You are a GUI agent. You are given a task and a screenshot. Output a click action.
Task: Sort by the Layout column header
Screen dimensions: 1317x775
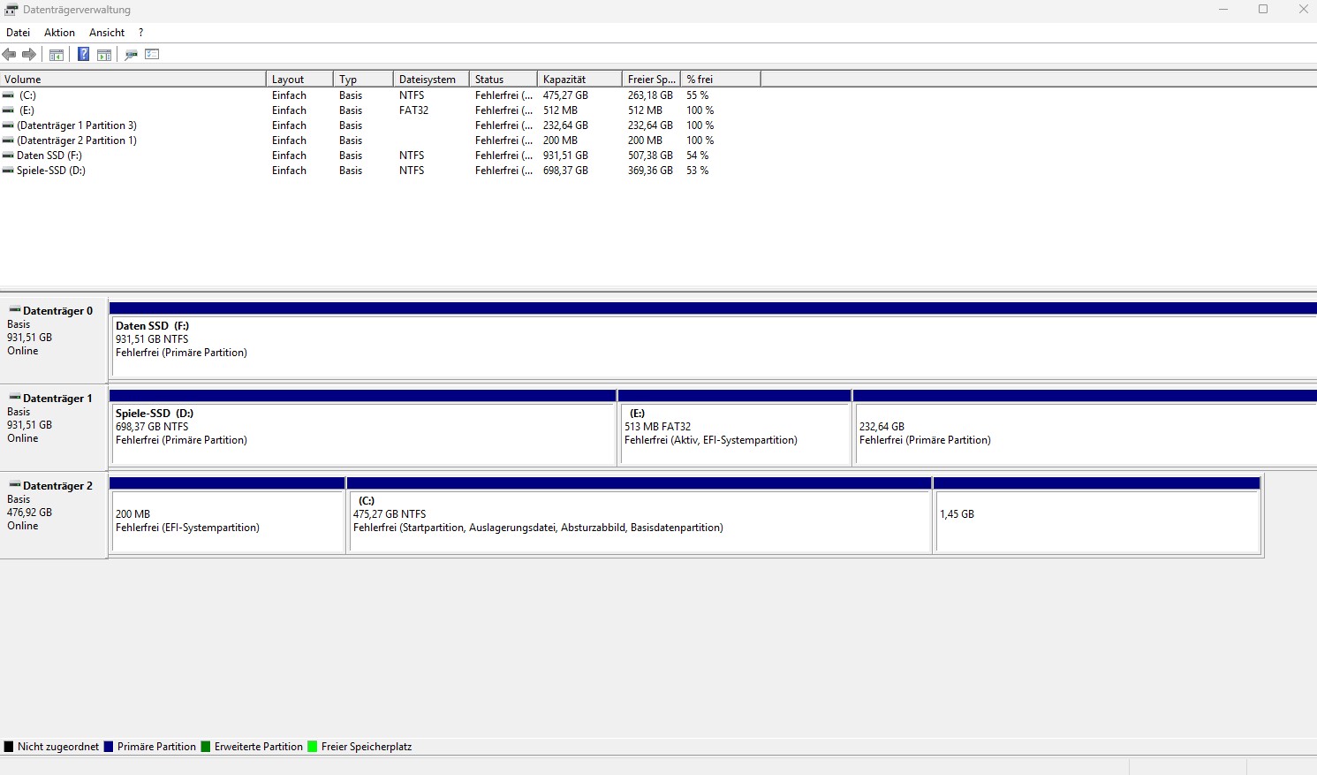click(x=299, y=79)
